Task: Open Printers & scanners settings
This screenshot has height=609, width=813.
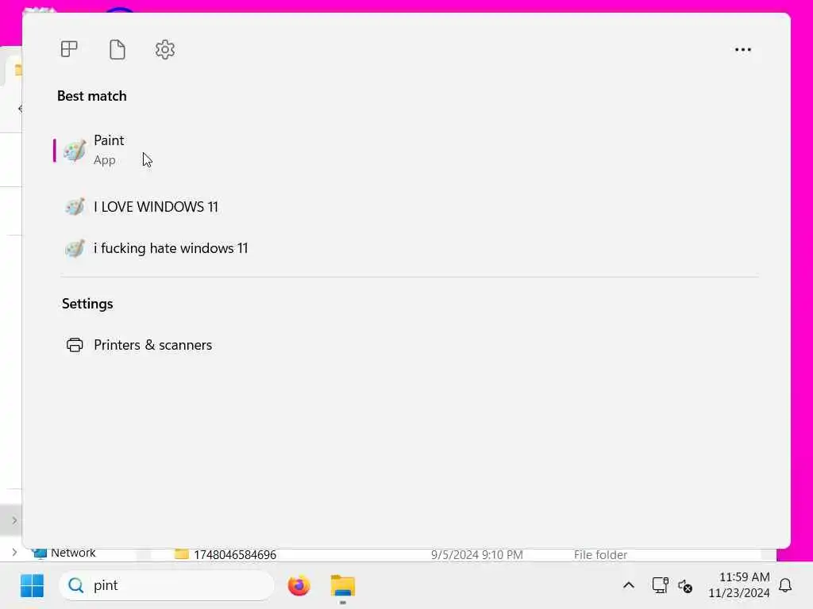Action: [x=404, y=345]
